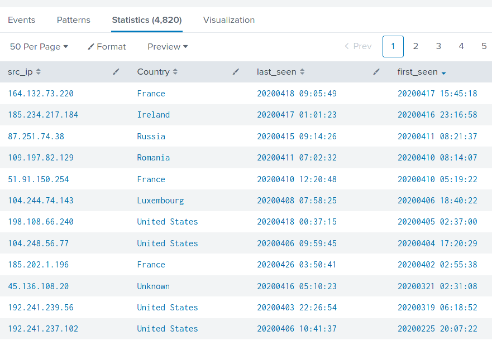Toggle first_seen descending sort arrow
This screenshot has width=492, height=341.
[x=443, y=73]
